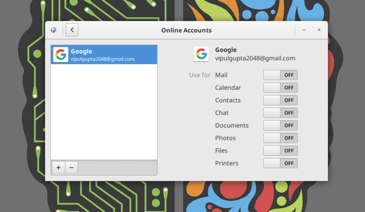The height and width of the screenshot is (212, 365).
Task: Click the 'Files' label
Action: pos(221,150)
